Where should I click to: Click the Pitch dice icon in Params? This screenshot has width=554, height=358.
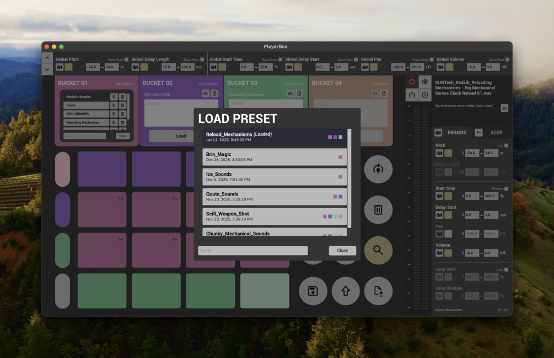pyautogui.click(x=439, y=153)
